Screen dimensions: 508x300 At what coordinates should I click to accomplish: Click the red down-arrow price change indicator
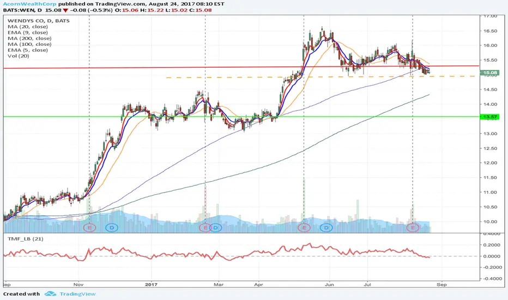[66, 10]
